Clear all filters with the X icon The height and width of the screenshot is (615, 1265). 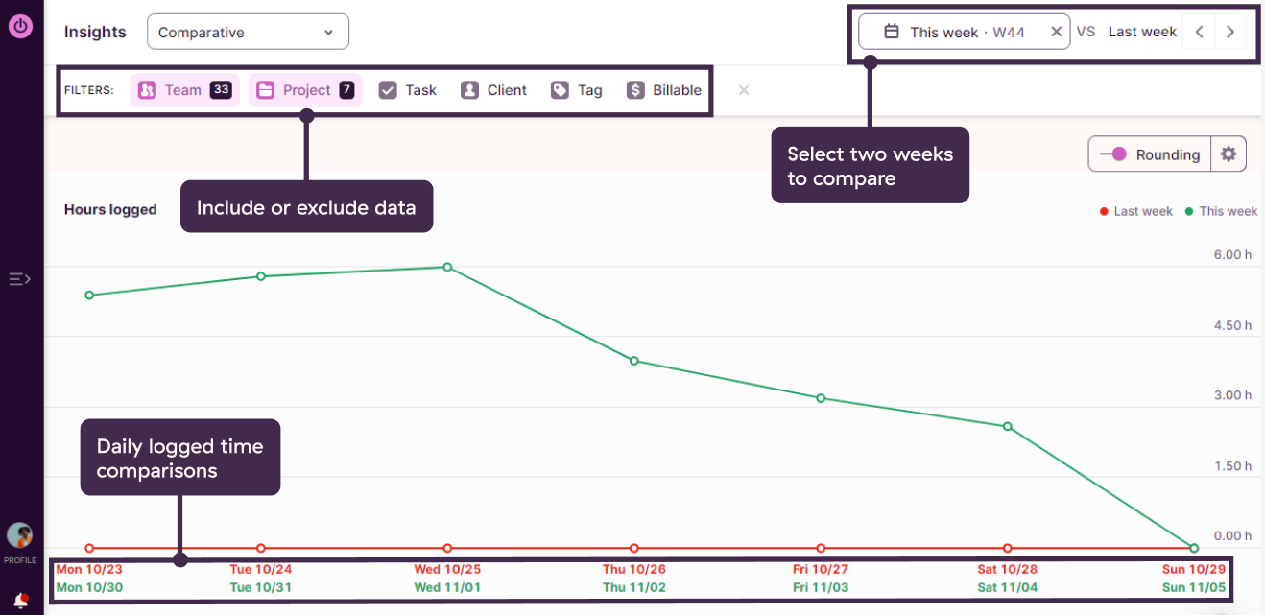pos(744,90)
